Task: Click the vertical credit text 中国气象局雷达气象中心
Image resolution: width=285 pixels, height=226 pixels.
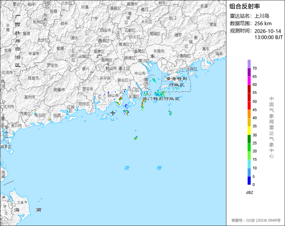Action: pos(271,127)
